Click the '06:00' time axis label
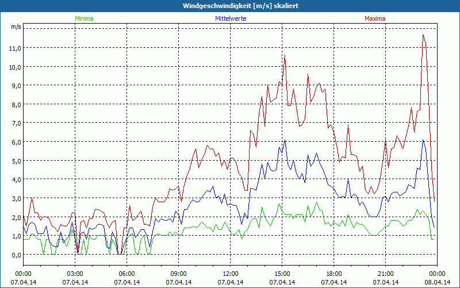Viewport: 460px width, 288px height. point(126,274)
